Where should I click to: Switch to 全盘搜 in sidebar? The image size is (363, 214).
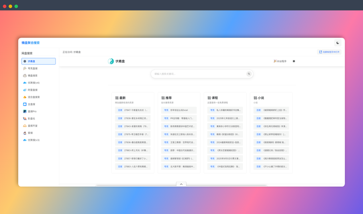pyautogui.click(x=31, y=104)
